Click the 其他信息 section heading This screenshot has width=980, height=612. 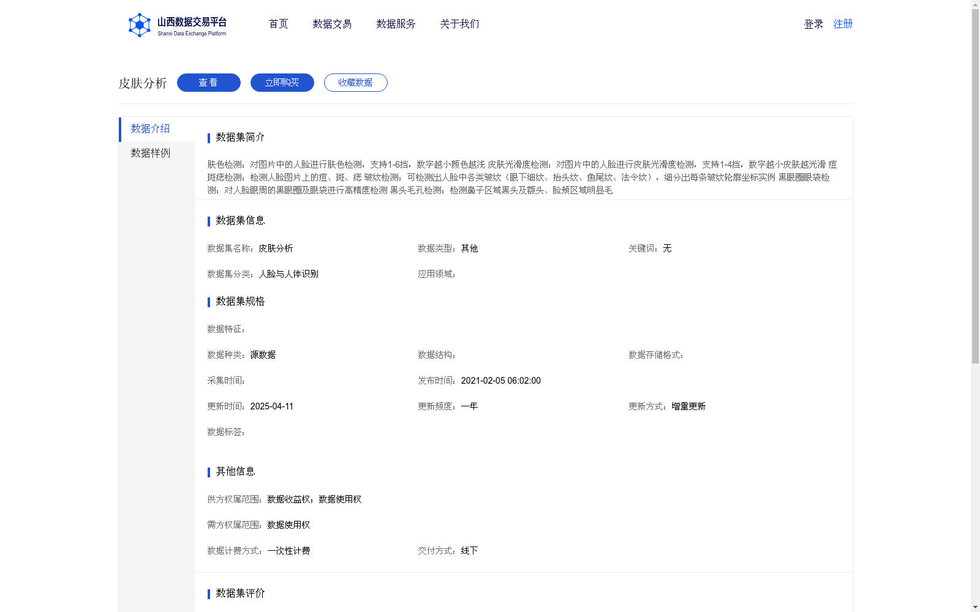[x=235, y=471]
